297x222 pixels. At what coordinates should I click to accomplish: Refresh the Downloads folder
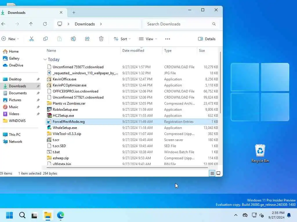pyautogui.click(x=45, y=24)
